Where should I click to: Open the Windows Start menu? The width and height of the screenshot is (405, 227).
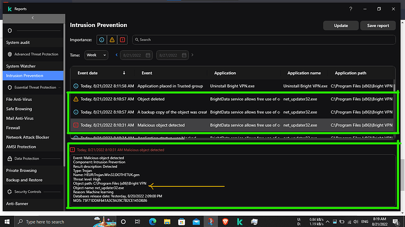[x=7, y=222]
